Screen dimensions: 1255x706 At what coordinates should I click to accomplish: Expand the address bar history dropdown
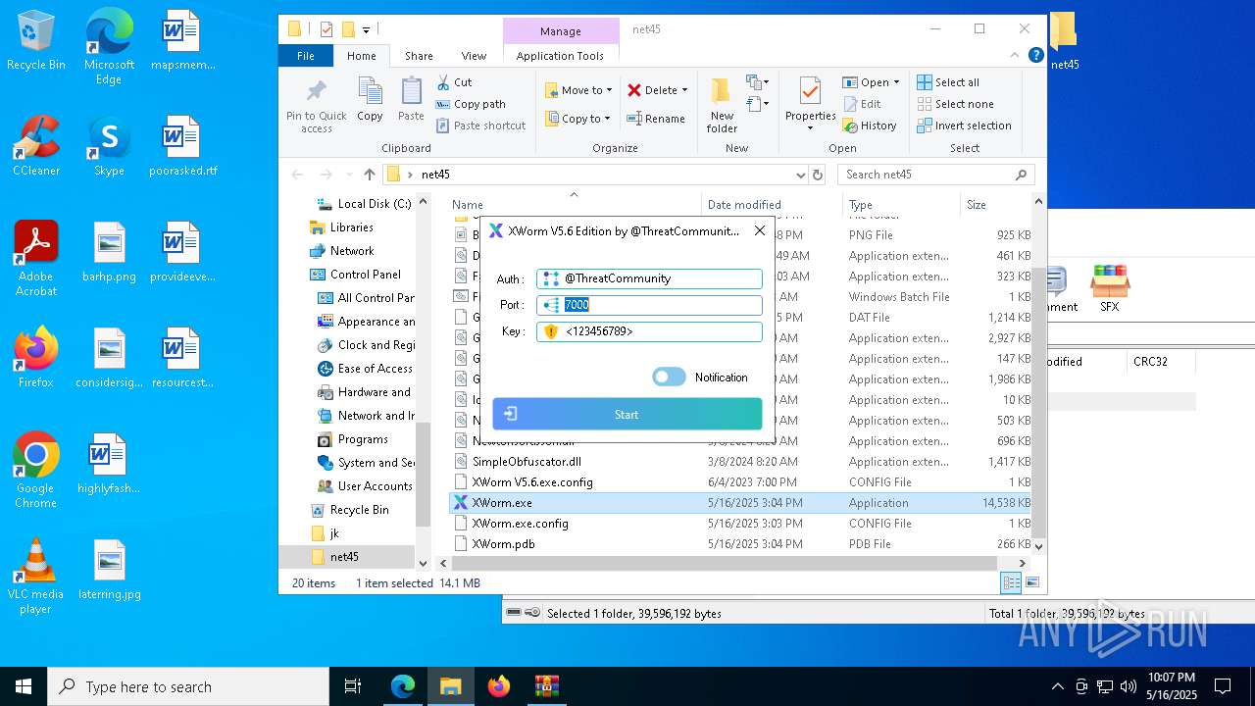pos(801,175)
